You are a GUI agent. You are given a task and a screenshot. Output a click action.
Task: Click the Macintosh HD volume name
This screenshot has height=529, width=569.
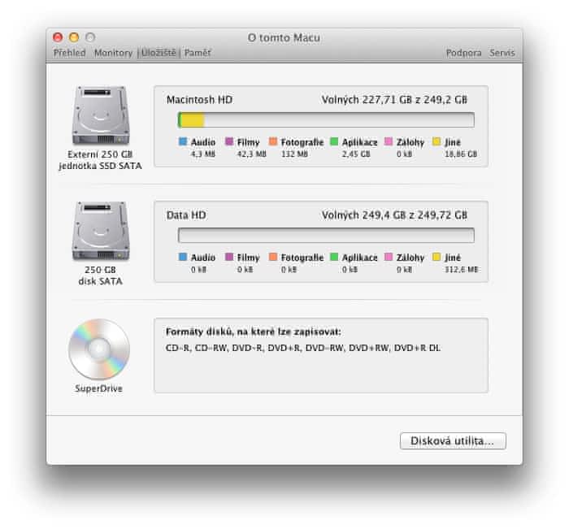tap(199, 100)
